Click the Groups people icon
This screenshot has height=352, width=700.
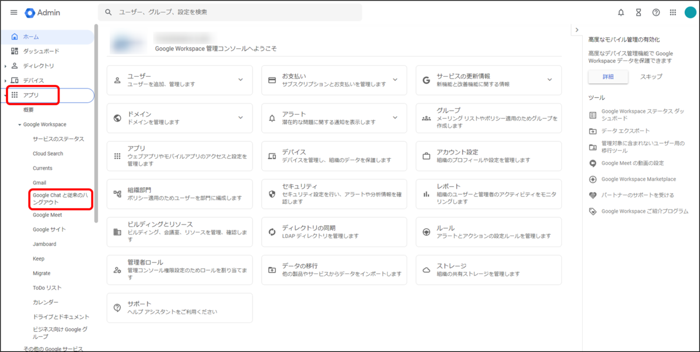point(426,118)
